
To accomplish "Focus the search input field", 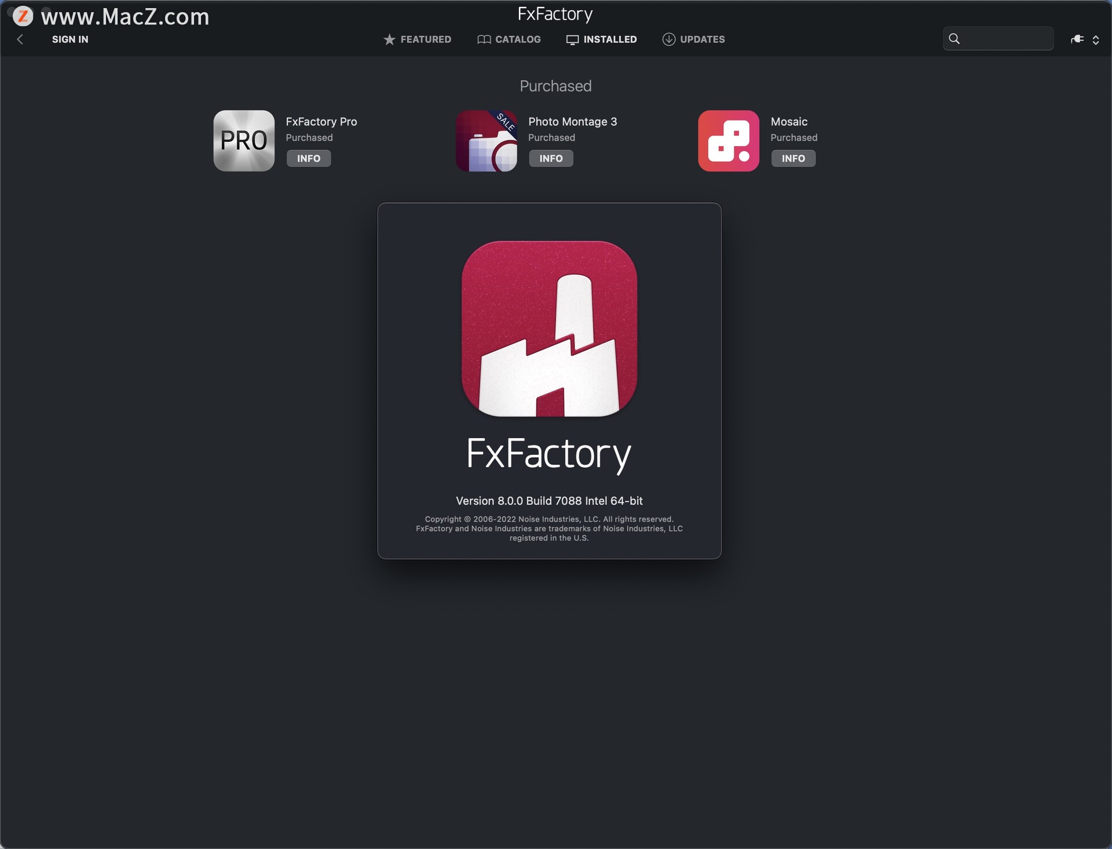I will (x=998, y=39).
